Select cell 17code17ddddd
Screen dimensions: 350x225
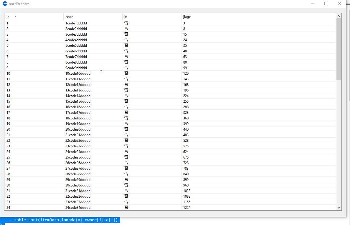[x=78, y=112]
